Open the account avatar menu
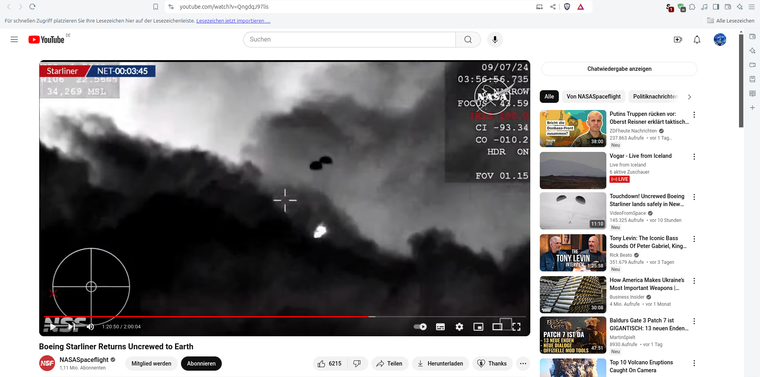The height and width of the screenshot is (377, 760). click(x=720, y=40)
